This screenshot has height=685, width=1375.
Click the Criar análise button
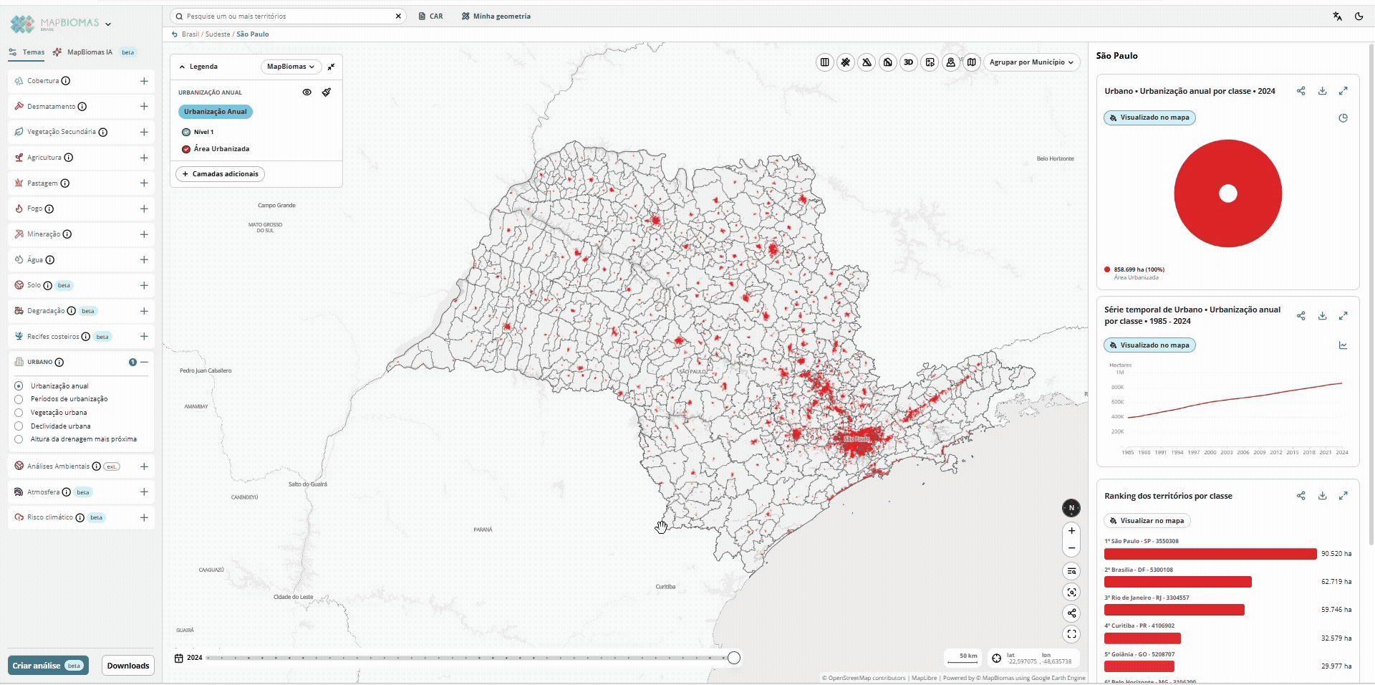tap(48, 666)
